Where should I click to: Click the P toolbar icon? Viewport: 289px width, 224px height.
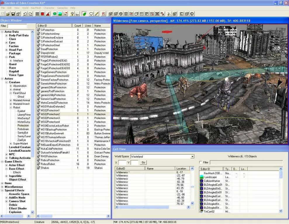click(147, 14)
